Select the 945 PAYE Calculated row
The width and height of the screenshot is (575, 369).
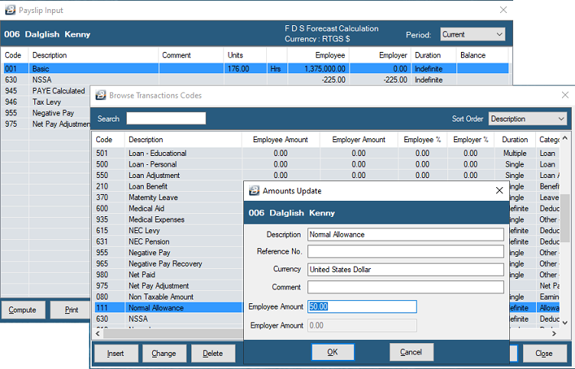(46, 90)
